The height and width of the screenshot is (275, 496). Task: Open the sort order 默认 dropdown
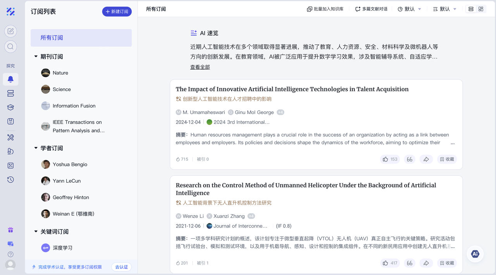click(444, 9)
